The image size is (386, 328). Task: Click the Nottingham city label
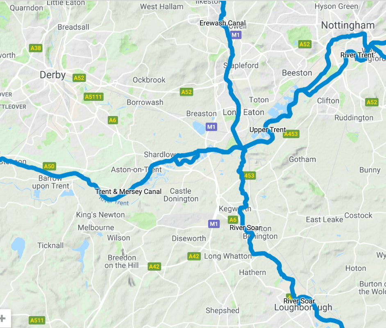click(x=348, y=25)
